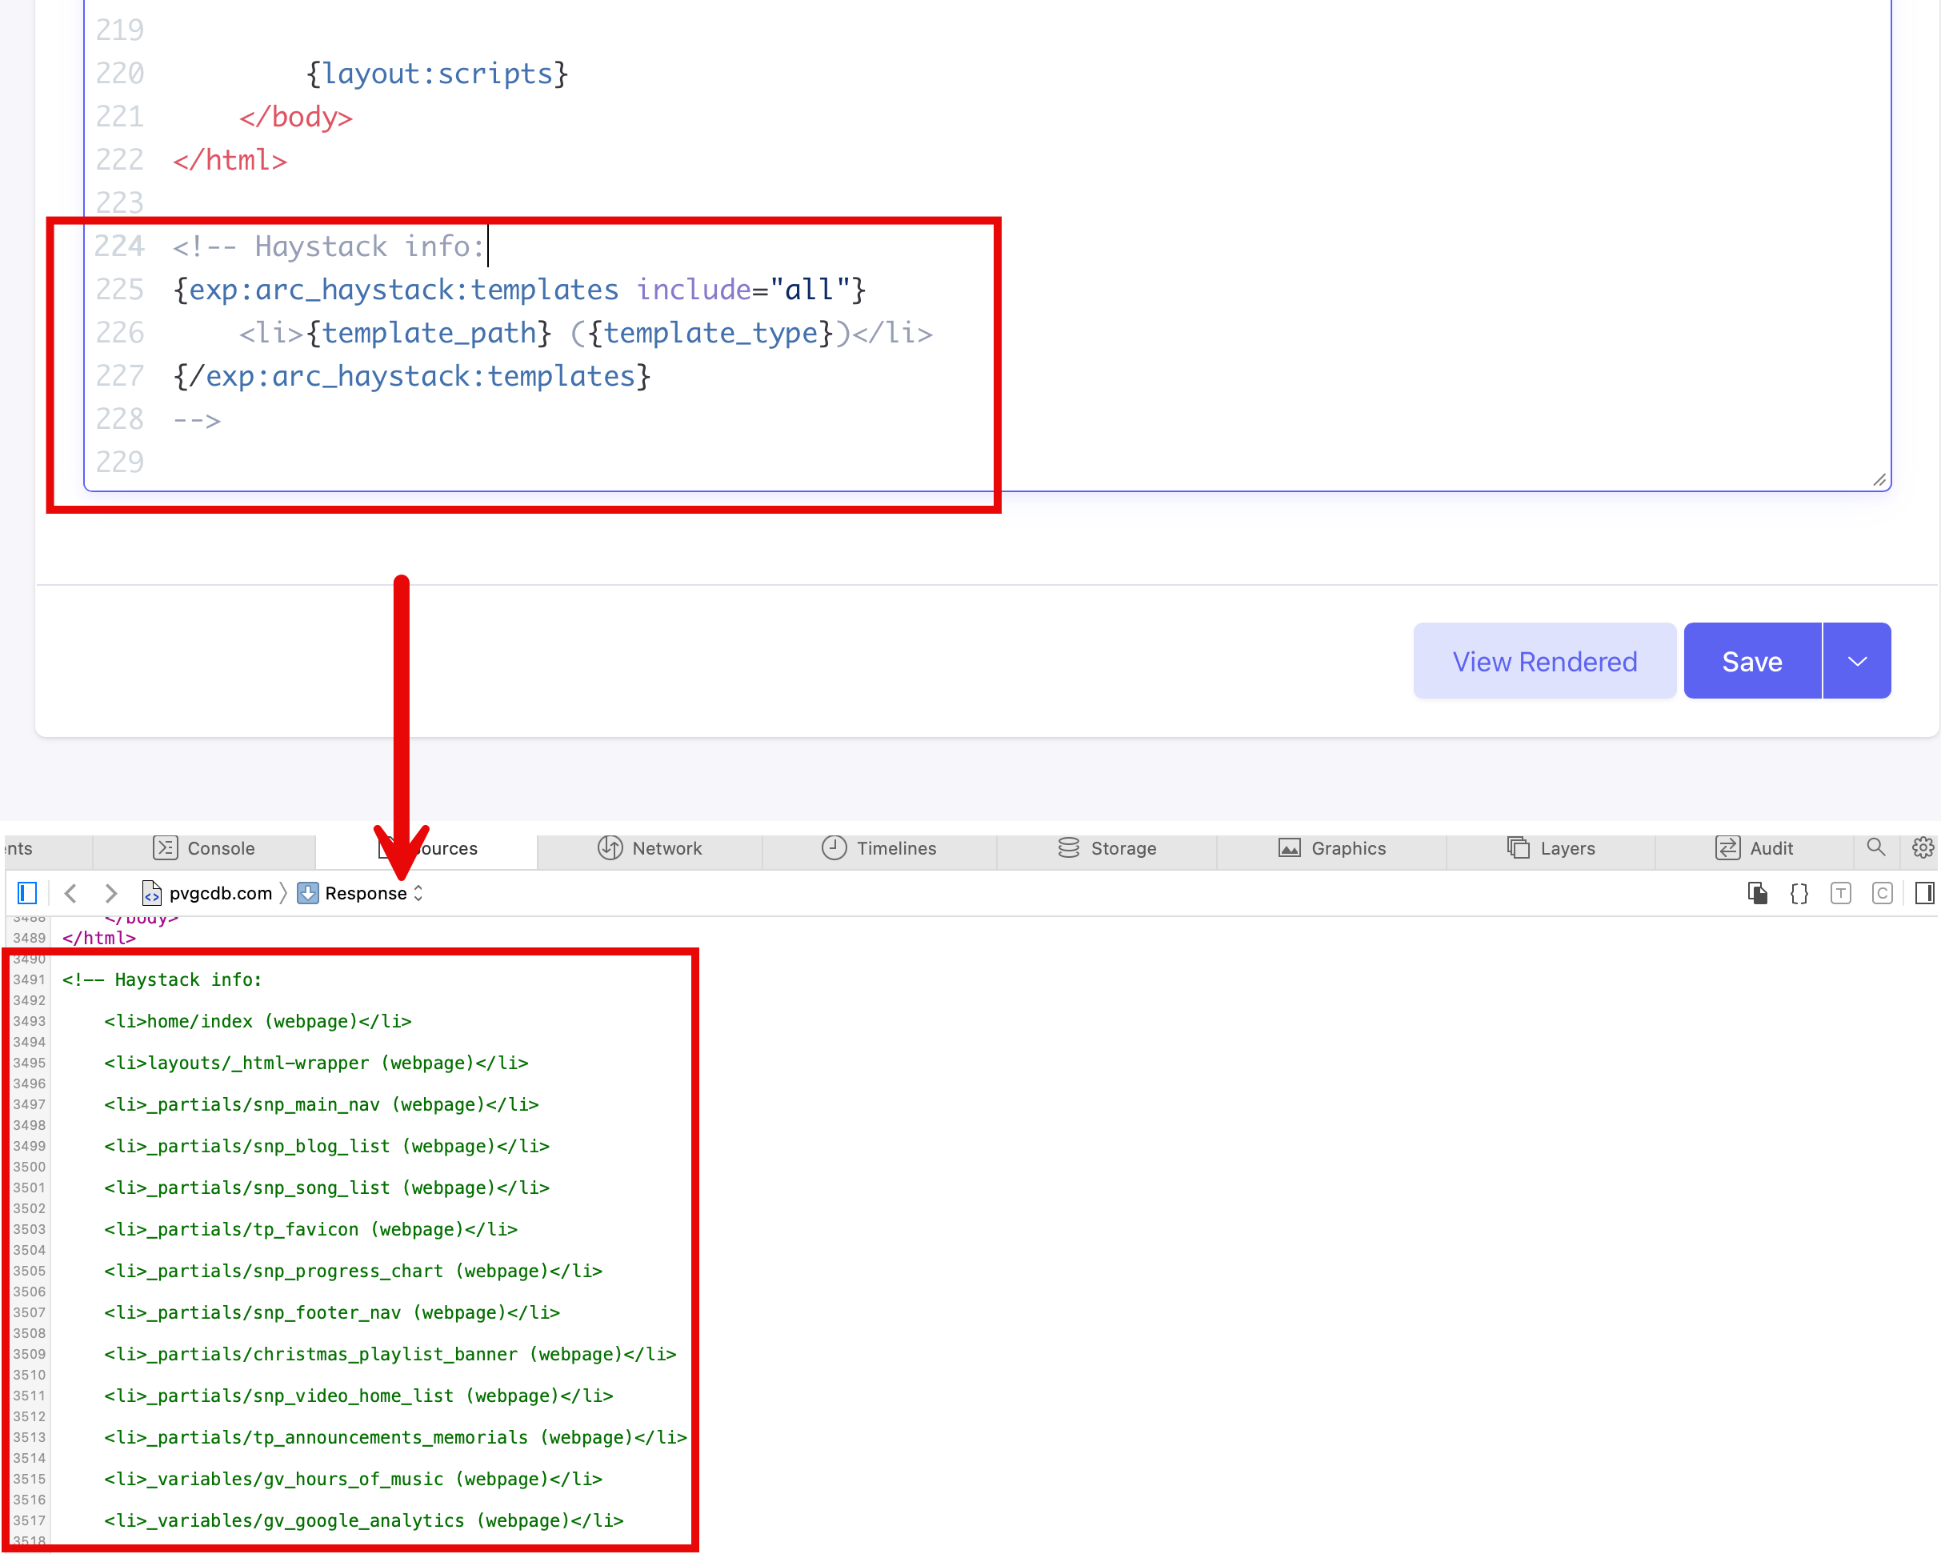The height and width of the screenshot is (1554, 1941).
Task: Go forward in resource history
Action: (110, 892)
